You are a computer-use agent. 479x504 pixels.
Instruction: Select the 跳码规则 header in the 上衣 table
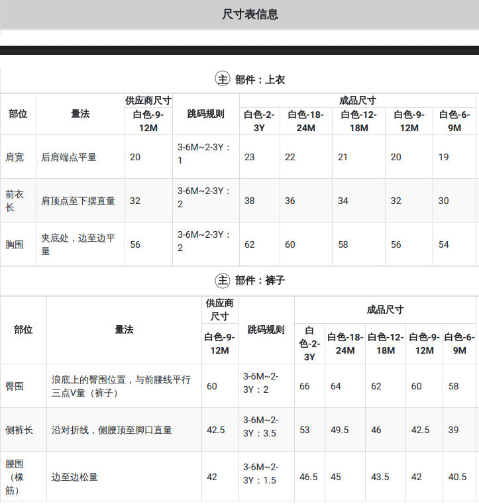pyautogui.click(x=206, y=114)
